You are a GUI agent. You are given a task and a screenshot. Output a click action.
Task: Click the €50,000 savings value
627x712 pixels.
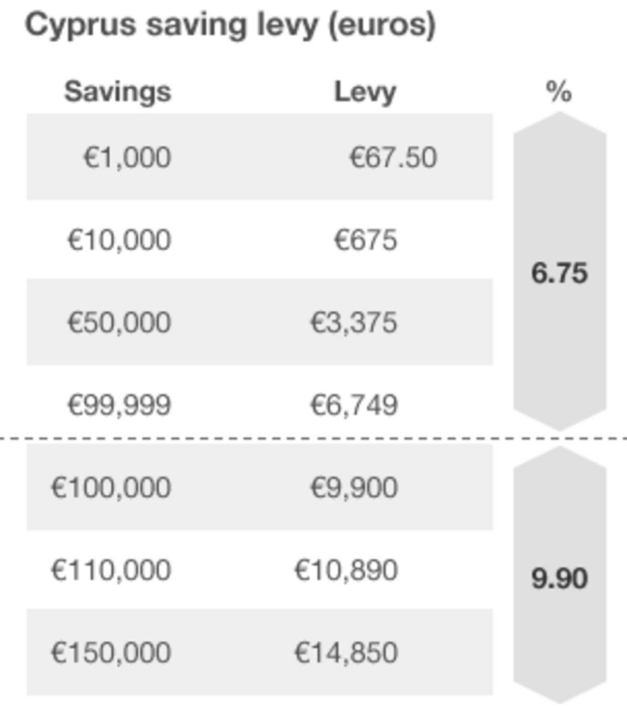click(x=119, y=322)
